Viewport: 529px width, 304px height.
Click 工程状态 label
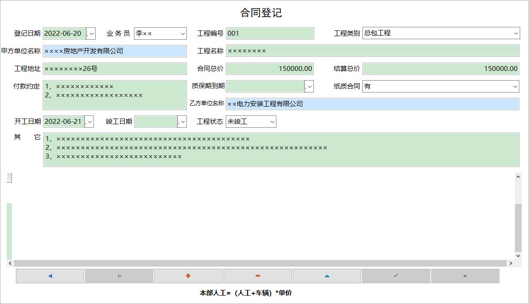click(210, 122)
